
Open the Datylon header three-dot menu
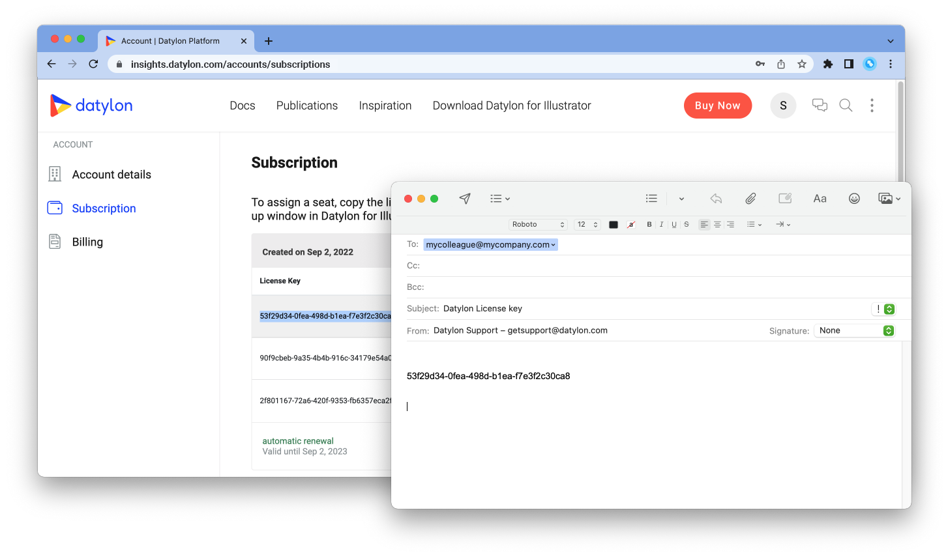[872, 106]
